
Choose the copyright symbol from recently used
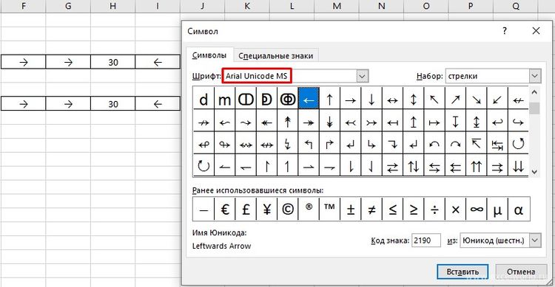288,210
